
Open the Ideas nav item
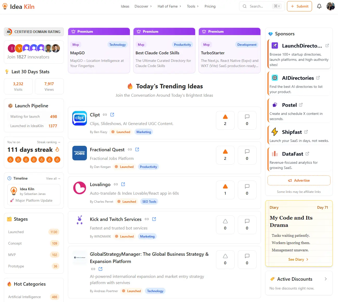(125, 6)
